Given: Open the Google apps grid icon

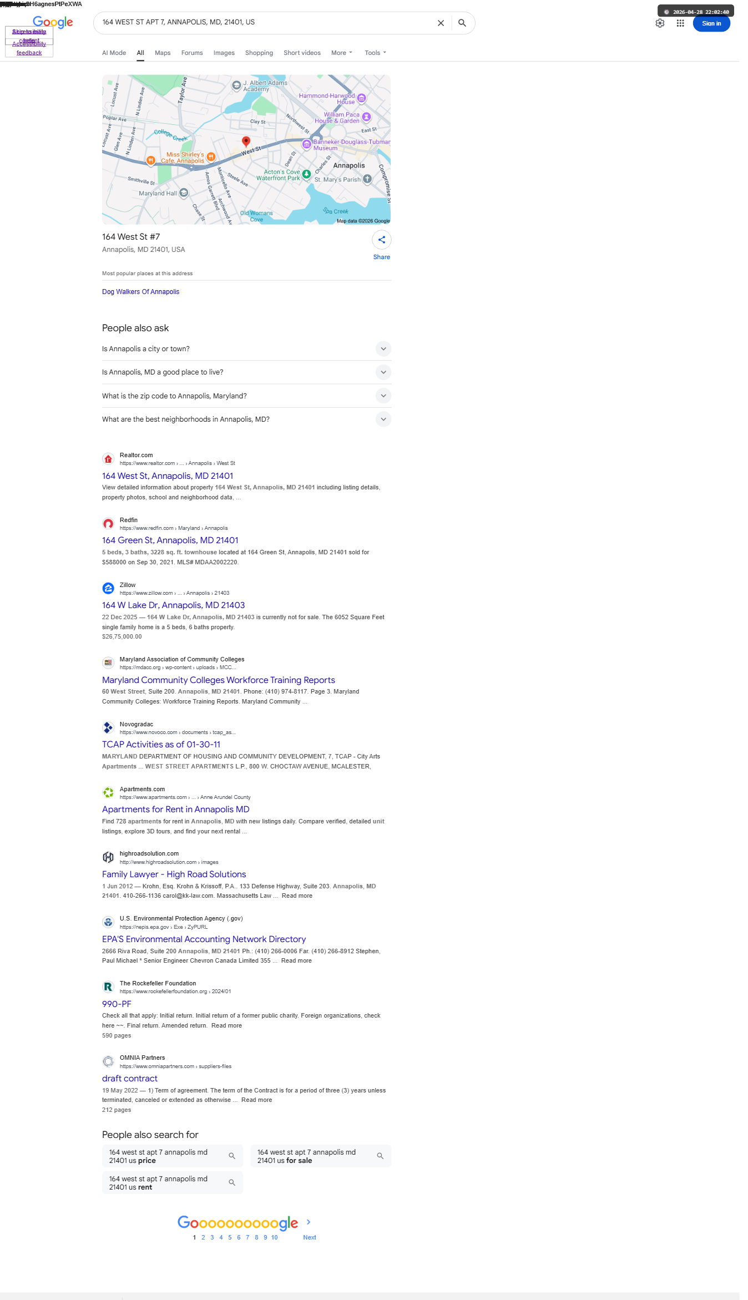Looking at the screenshot, I should click(x=680, y=23).
